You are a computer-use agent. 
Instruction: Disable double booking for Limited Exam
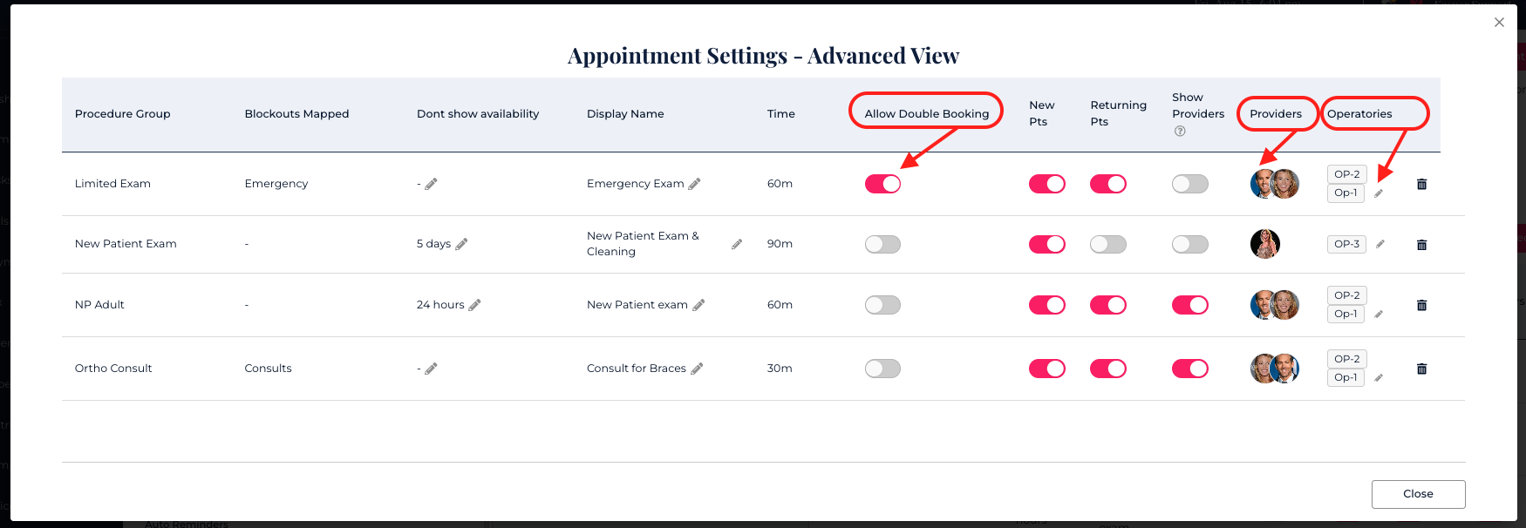click(x=882, y=184)
